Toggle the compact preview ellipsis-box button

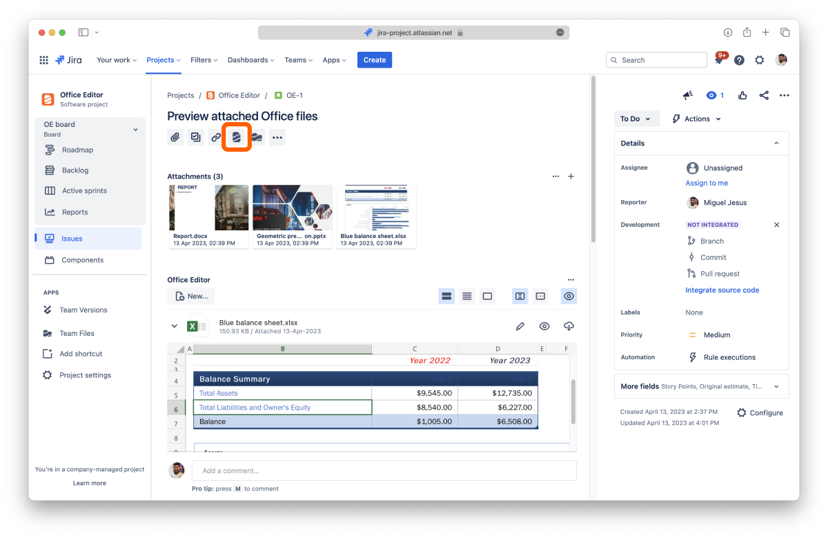coord(540,296)
